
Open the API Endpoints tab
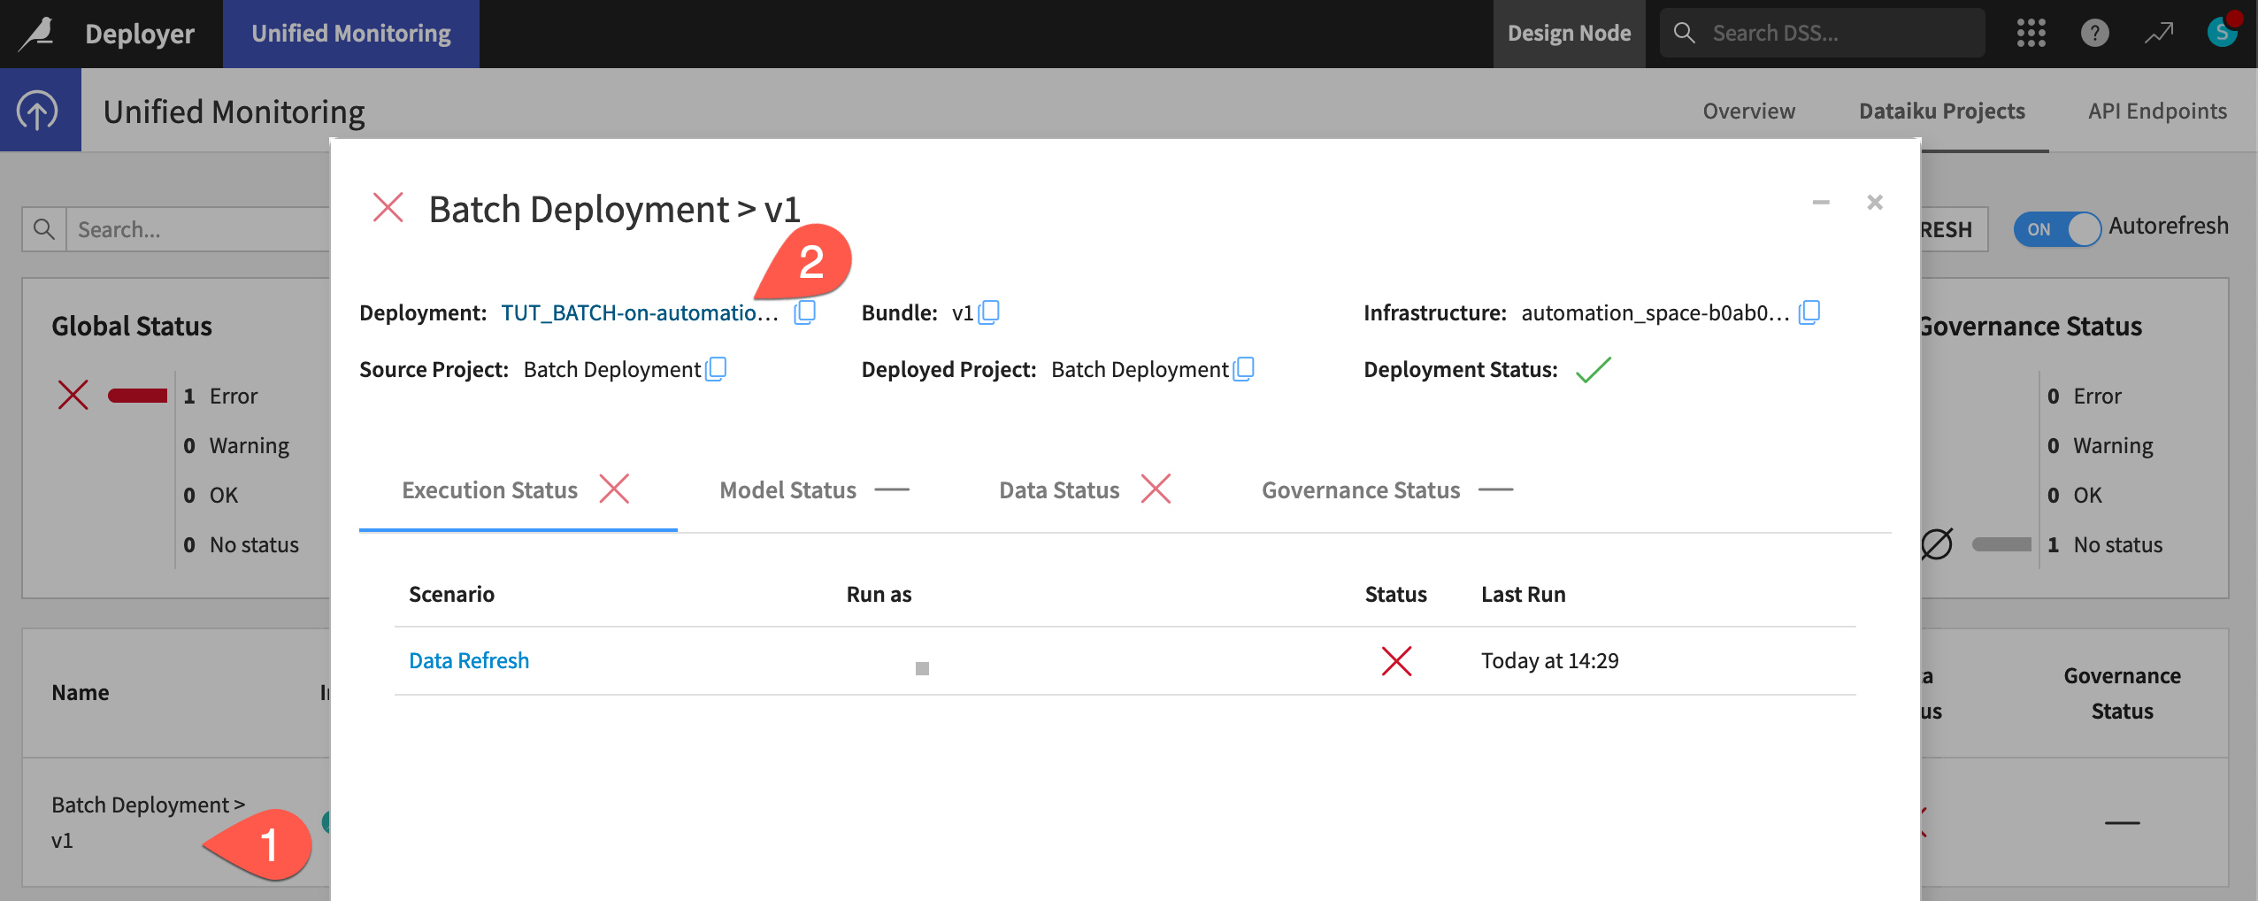point(2157,111)
